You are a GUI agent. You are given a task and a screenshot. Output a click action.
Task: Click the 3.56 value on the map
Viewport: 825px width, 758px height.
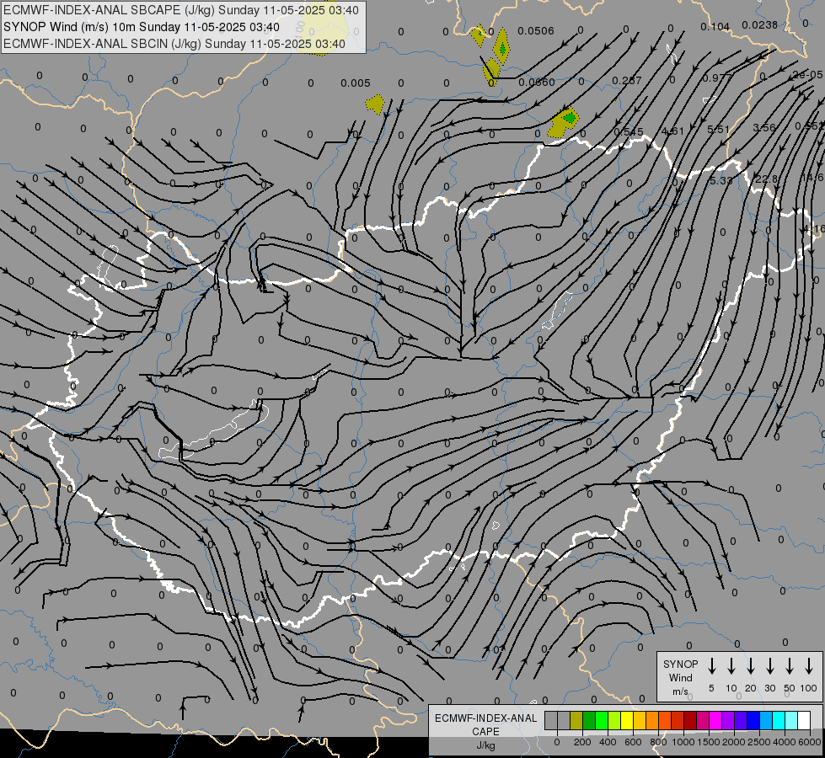[764, 127]
